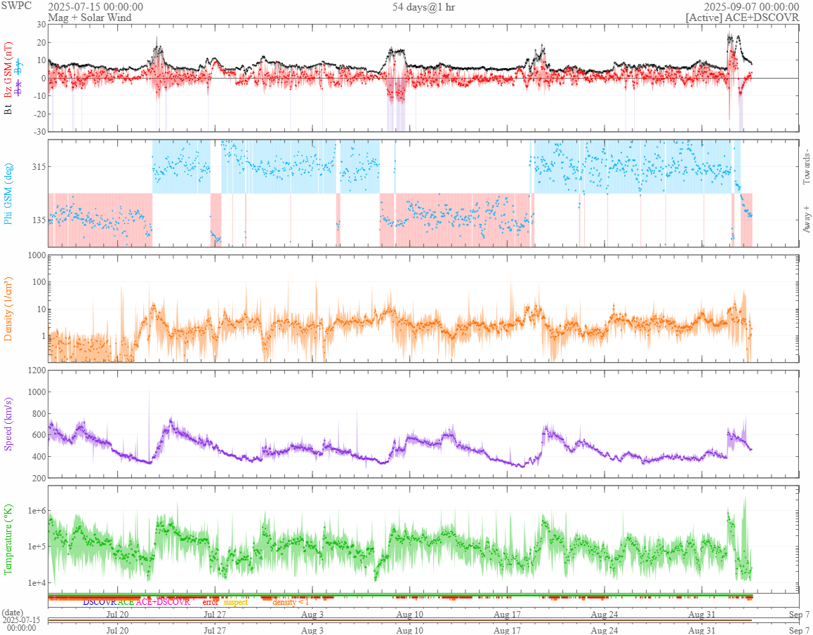Enable the struck-through By series
Viewport: 813px width, 635px height.
pyautogui.click(x=19, y=68)
